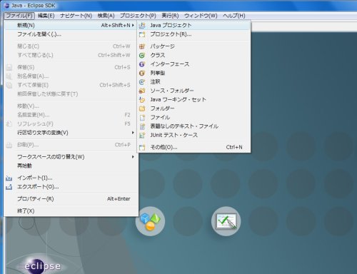Viewport: 357px width, 274px height.
Task: Click the 表題なしのテキスト・ファイル icon
Action: click(142, 126)
